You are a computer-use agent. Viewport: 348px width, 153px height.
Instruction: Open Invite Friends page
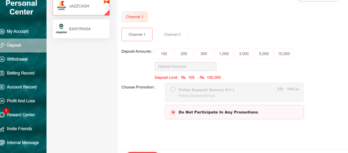[x=19, y=129]
